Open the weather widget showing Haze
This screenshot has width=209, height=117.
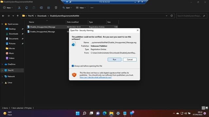(8, 113)
